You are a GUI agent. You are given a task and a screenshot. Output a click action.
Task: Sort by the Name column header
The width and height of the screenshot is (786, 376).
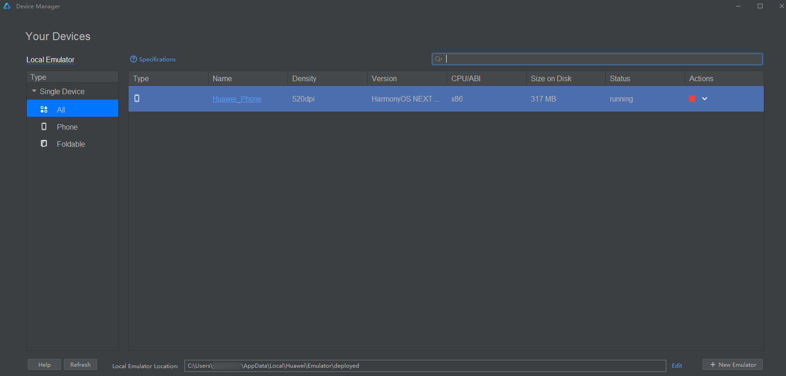pyautogui.click(x=248, y=78)
